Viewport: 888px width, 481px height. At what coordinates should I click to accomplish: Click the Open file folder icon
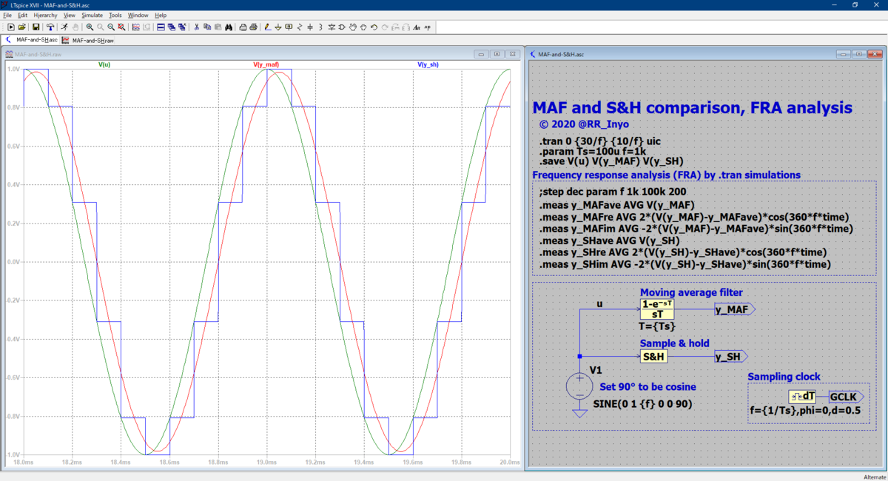click(22, 27)
